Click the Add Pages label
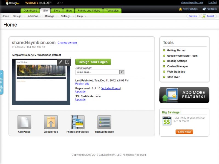This screenshot has width=219, height=164. pos(24,132)
